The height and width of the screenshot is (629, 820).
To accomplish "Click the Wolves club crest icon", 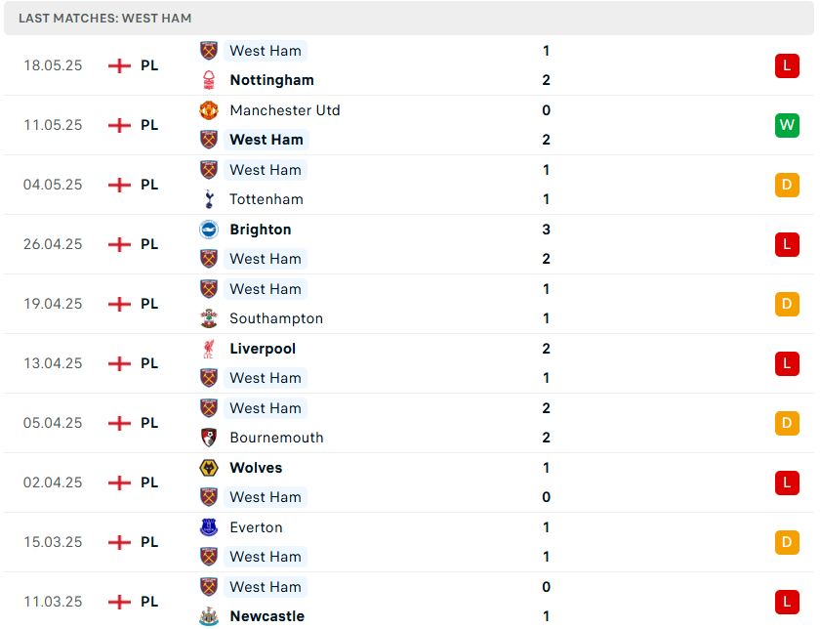I will [x=209, y=468].
